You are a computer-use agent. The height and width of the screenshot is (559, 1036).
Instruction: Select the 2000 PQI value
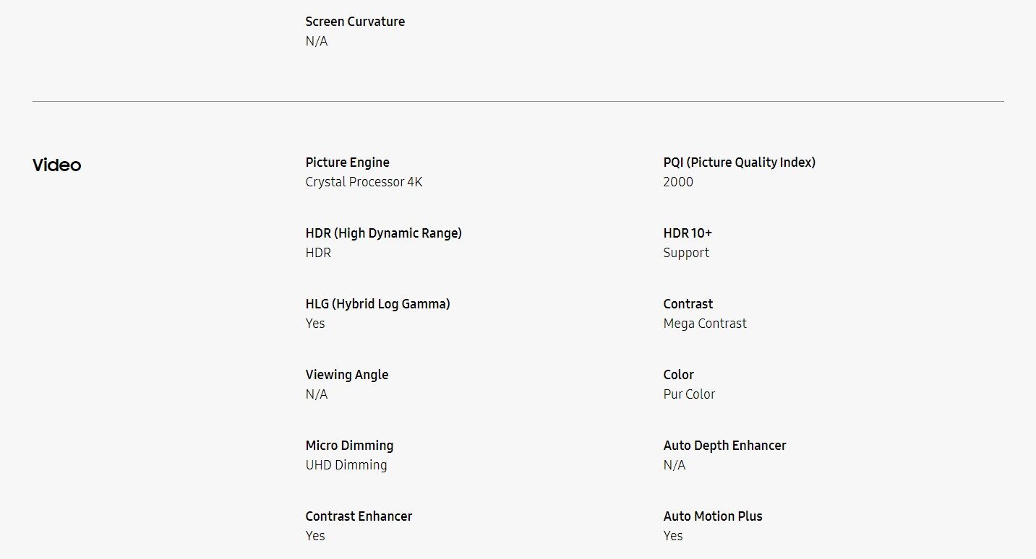[677, 182]
